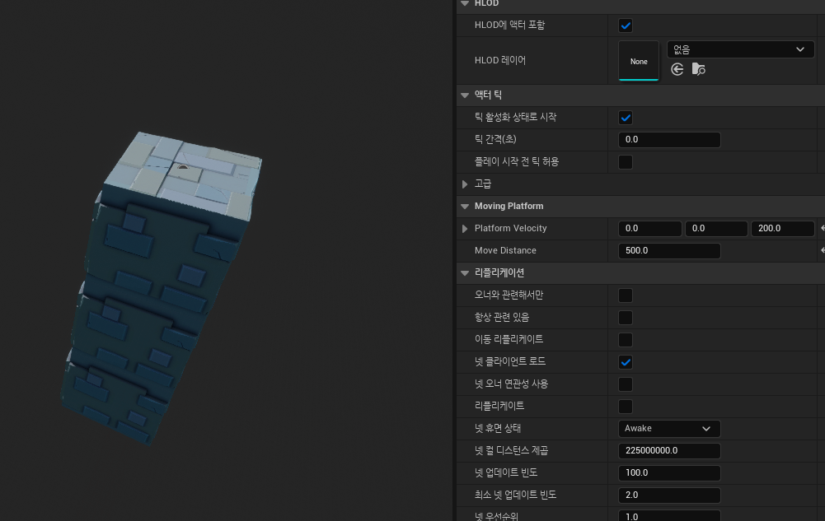
Task: Expand the '고급' section
Action: [x=465, y=184]
